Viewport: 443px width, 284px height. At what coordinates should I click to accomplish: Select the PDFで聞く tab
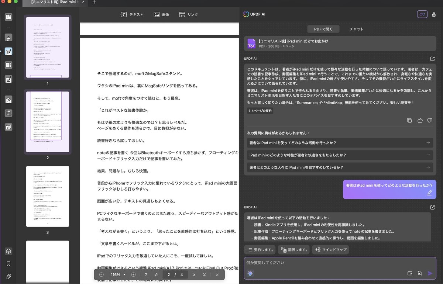click(323, 29)
